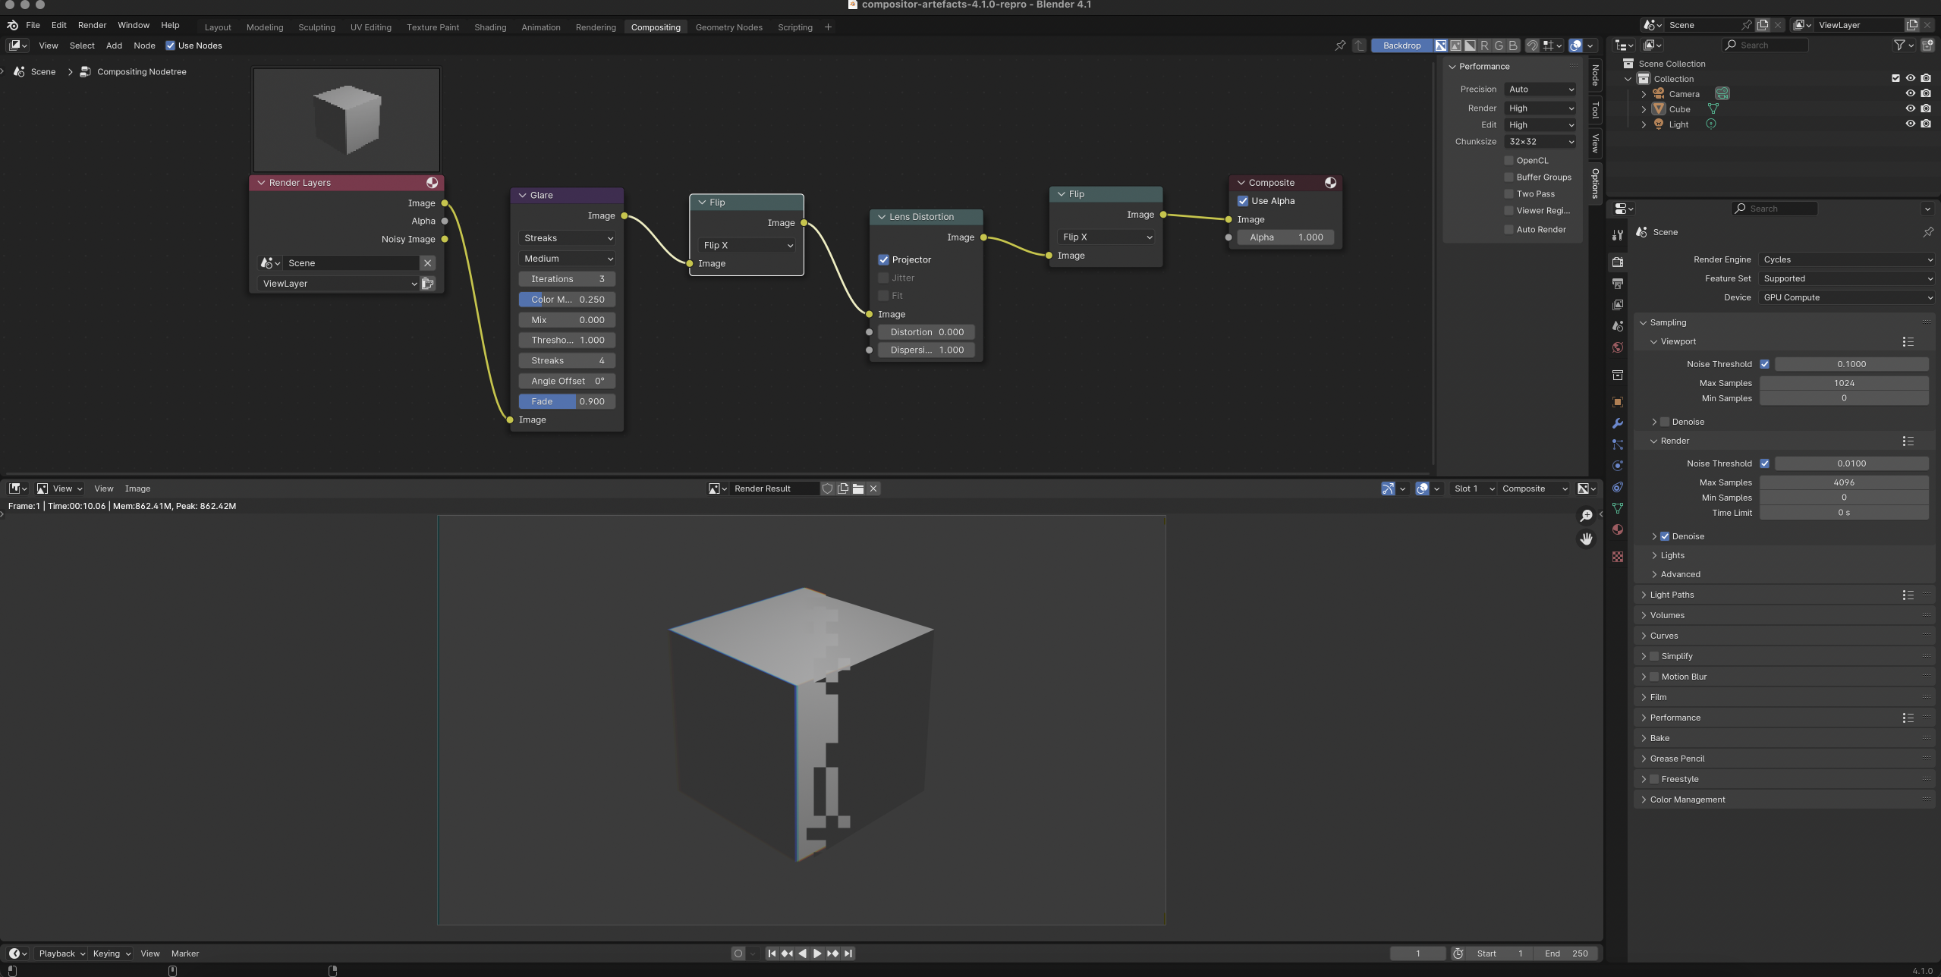Expand the Camera object in outliner
The height and width of the screenshot is (977, 1941).
tap(1644, 94)
